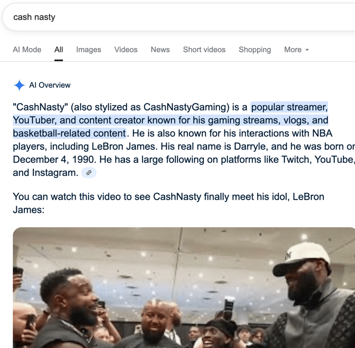Switch to the Short videos tab
The image size is (355, 348).
[x=204, y=49]
